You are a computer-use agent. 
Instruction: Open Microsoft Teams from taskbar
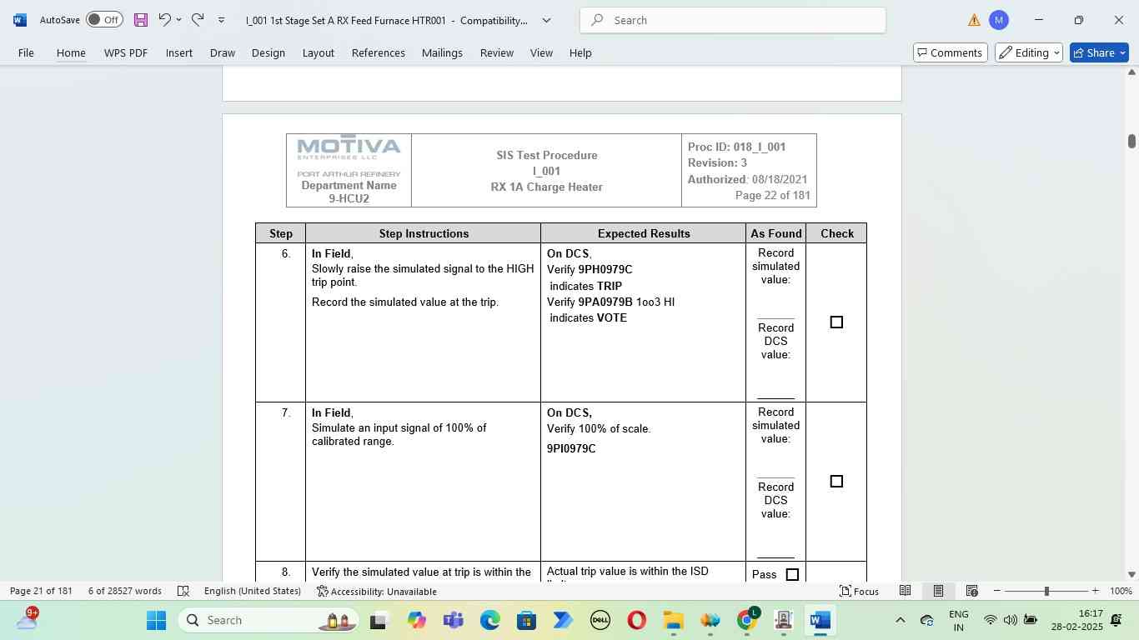point(453,620)
